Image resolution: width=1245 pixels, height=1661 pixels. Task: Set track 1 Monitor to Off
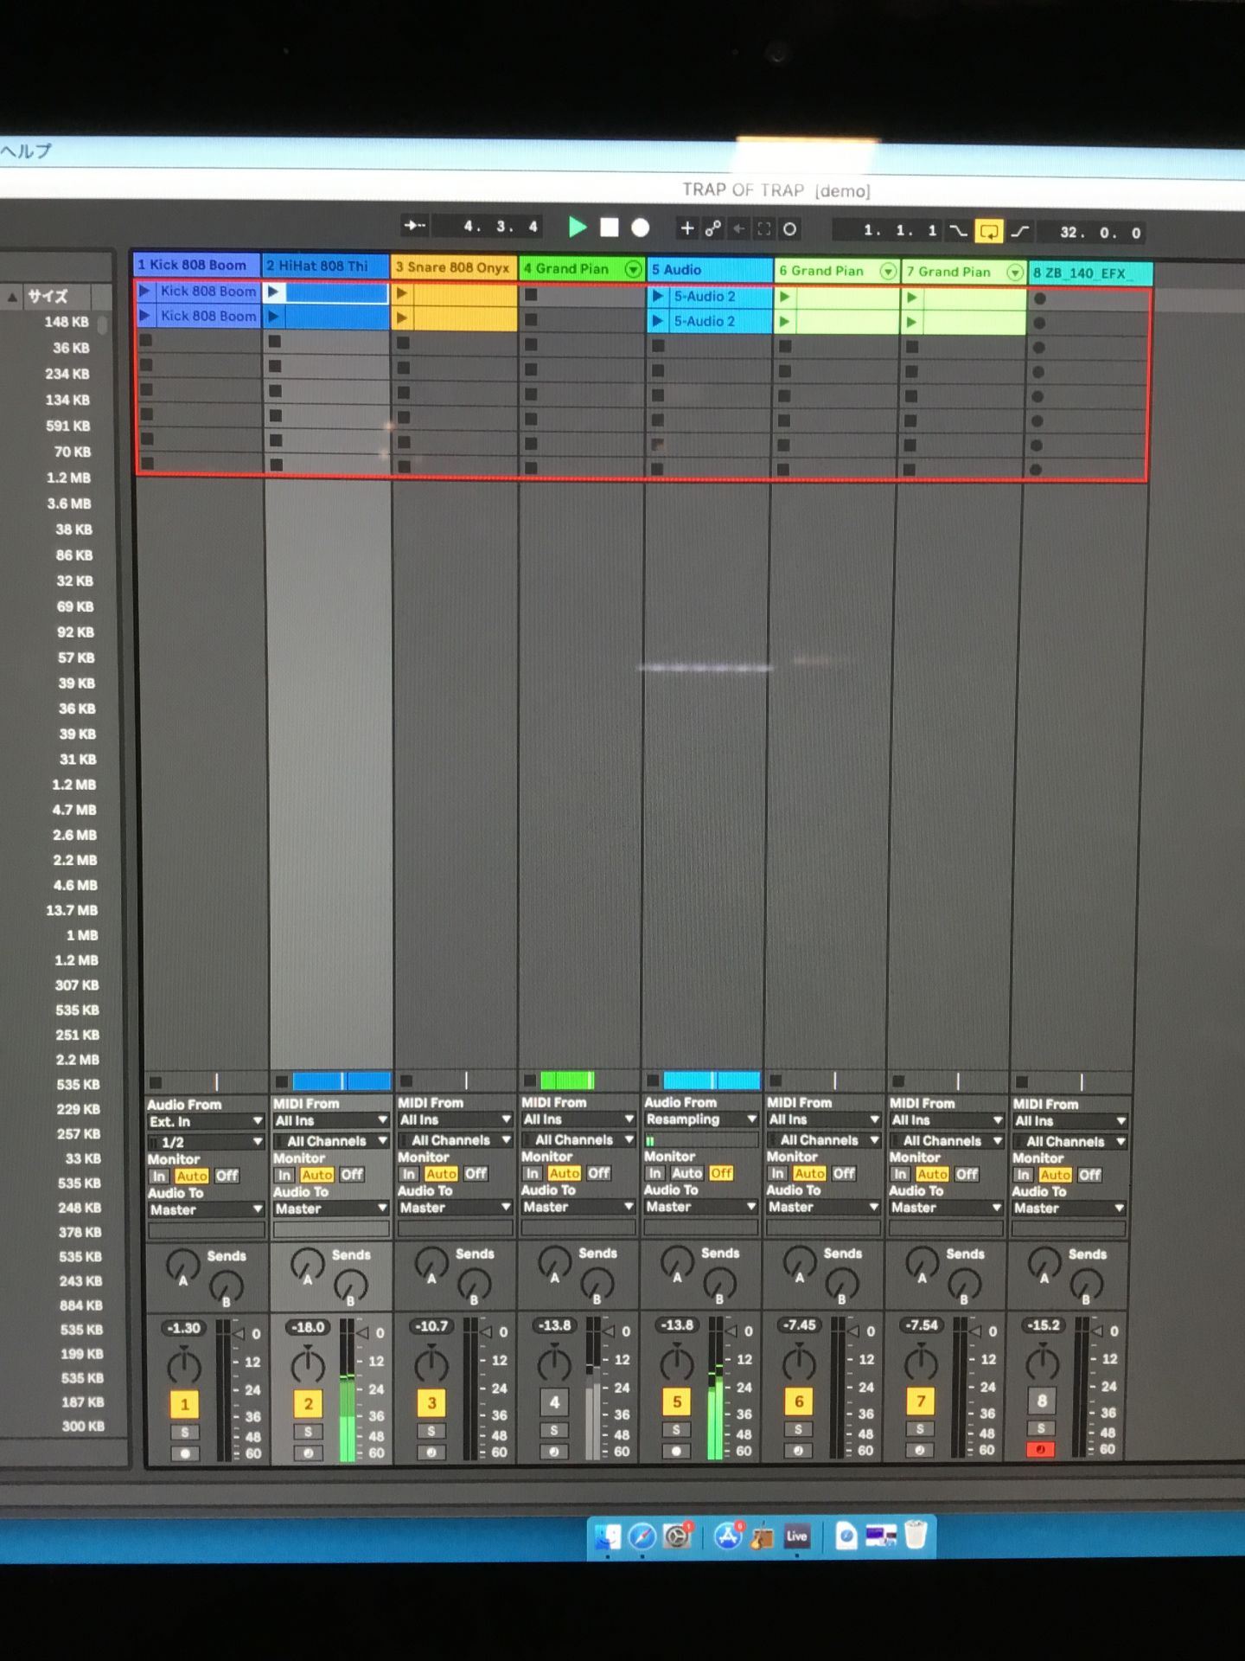227,1176
